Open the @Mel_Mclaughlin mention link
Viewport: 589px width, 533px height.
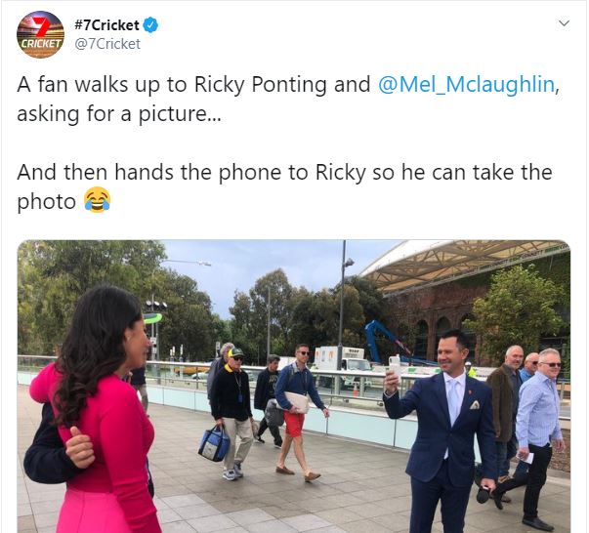point(466,84)
